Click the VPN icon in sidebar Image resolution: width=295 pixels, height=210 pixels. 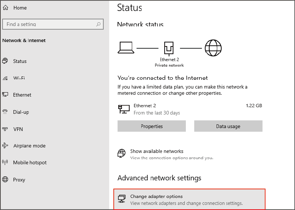[5, 129]
